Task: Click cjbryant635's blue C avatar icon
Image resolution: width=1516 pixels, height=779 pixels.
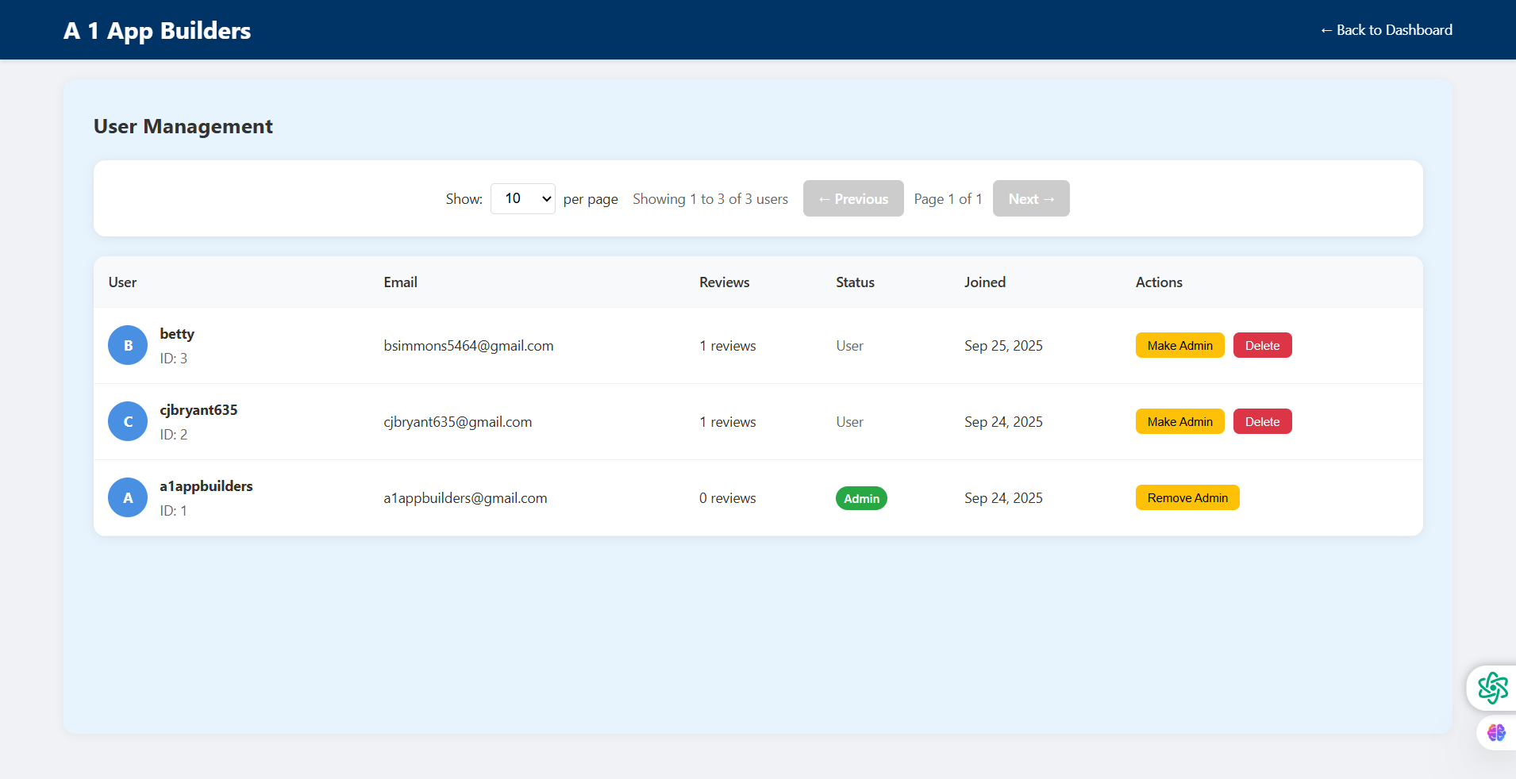Action: coord(128,421)
